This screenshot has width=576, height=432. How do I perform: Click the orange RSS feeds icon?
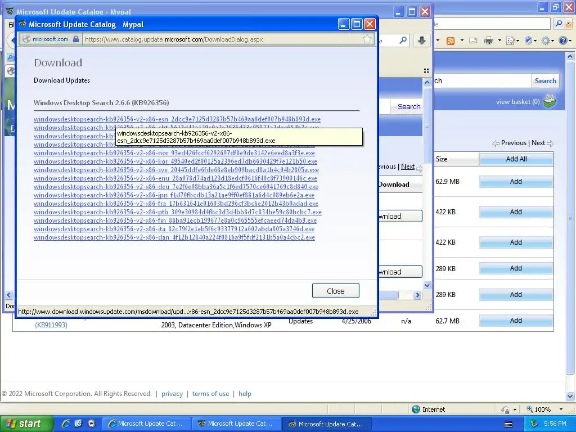(x=451, y=40)
